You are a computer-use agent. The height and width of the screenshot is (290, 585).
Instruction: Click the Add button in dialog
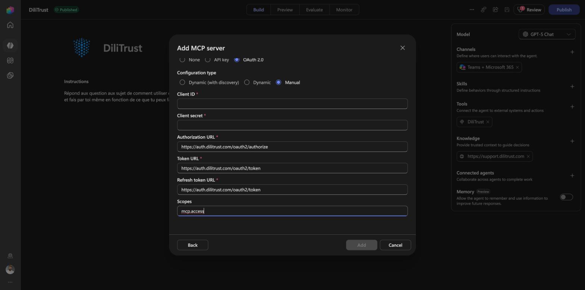pos(362,245)
